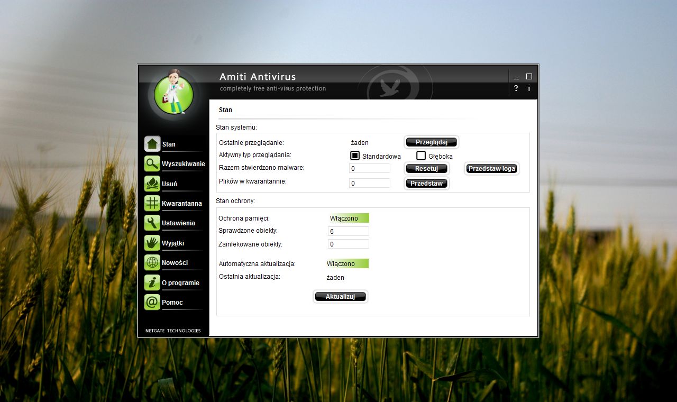
Task: Toggle Ochrona pamięci Włączono switch
Action: [x=348, y=218]
